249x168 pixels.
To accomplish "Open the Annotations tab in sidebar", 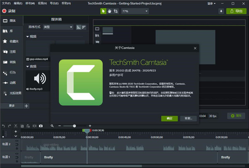I will 10,52.
